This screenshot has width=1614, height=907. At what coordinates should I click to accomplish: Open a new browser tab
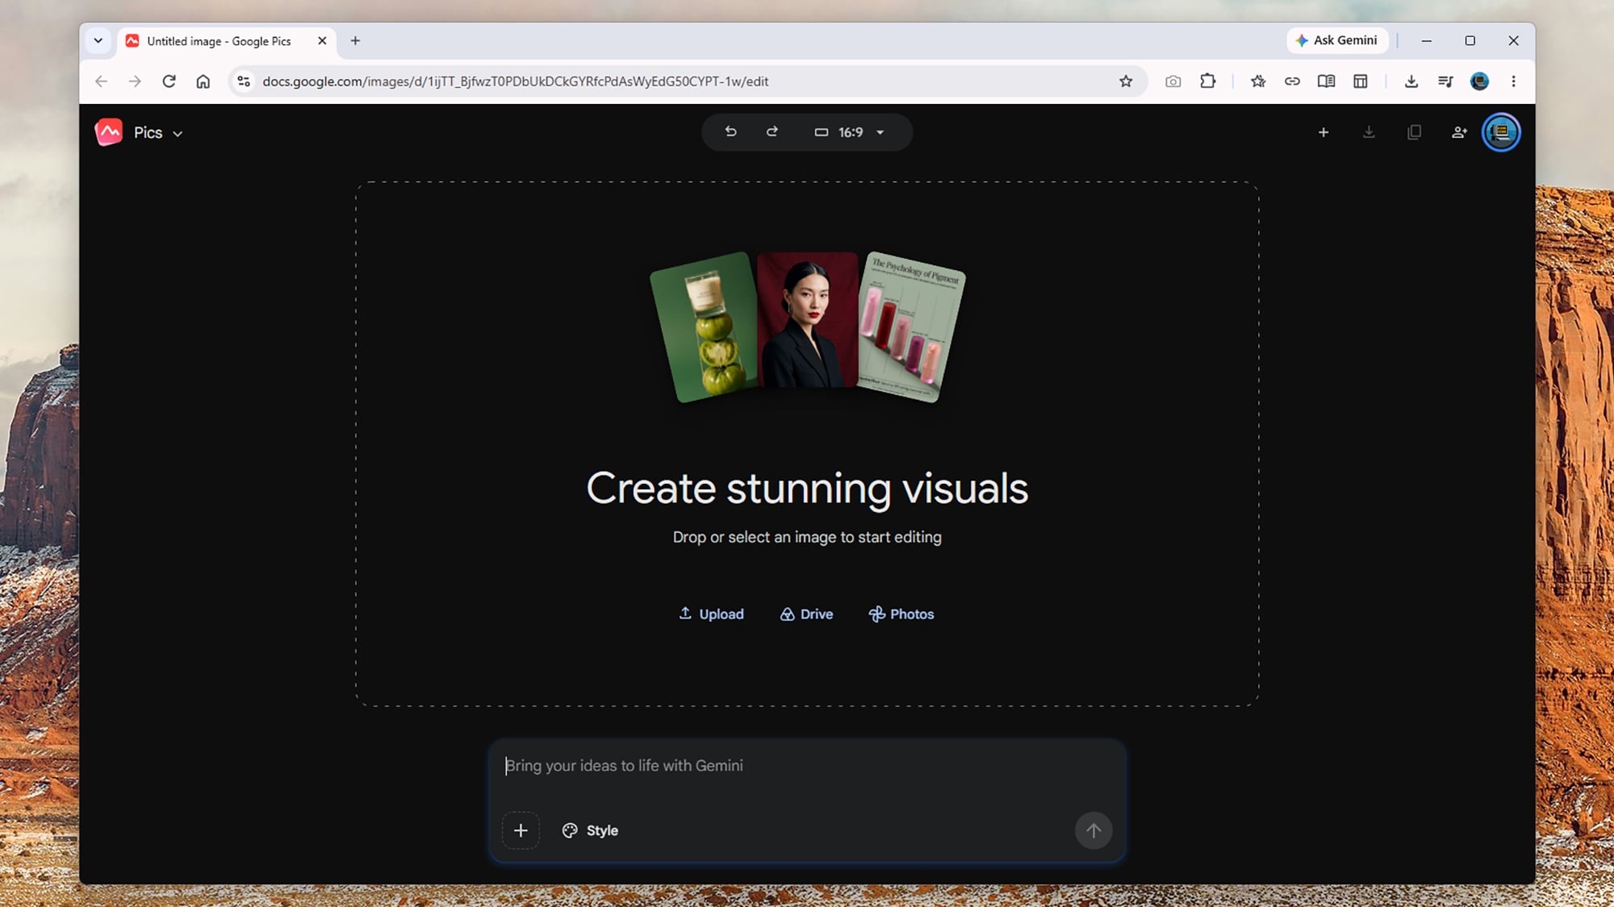pyautogui.click(x=355, y=41)
